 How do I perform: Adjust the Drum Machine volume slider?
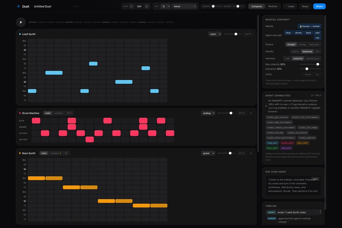click(226, 113)
